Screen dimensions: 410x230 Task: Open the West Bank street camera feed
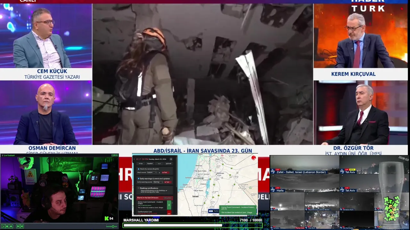tap(322, 220)
